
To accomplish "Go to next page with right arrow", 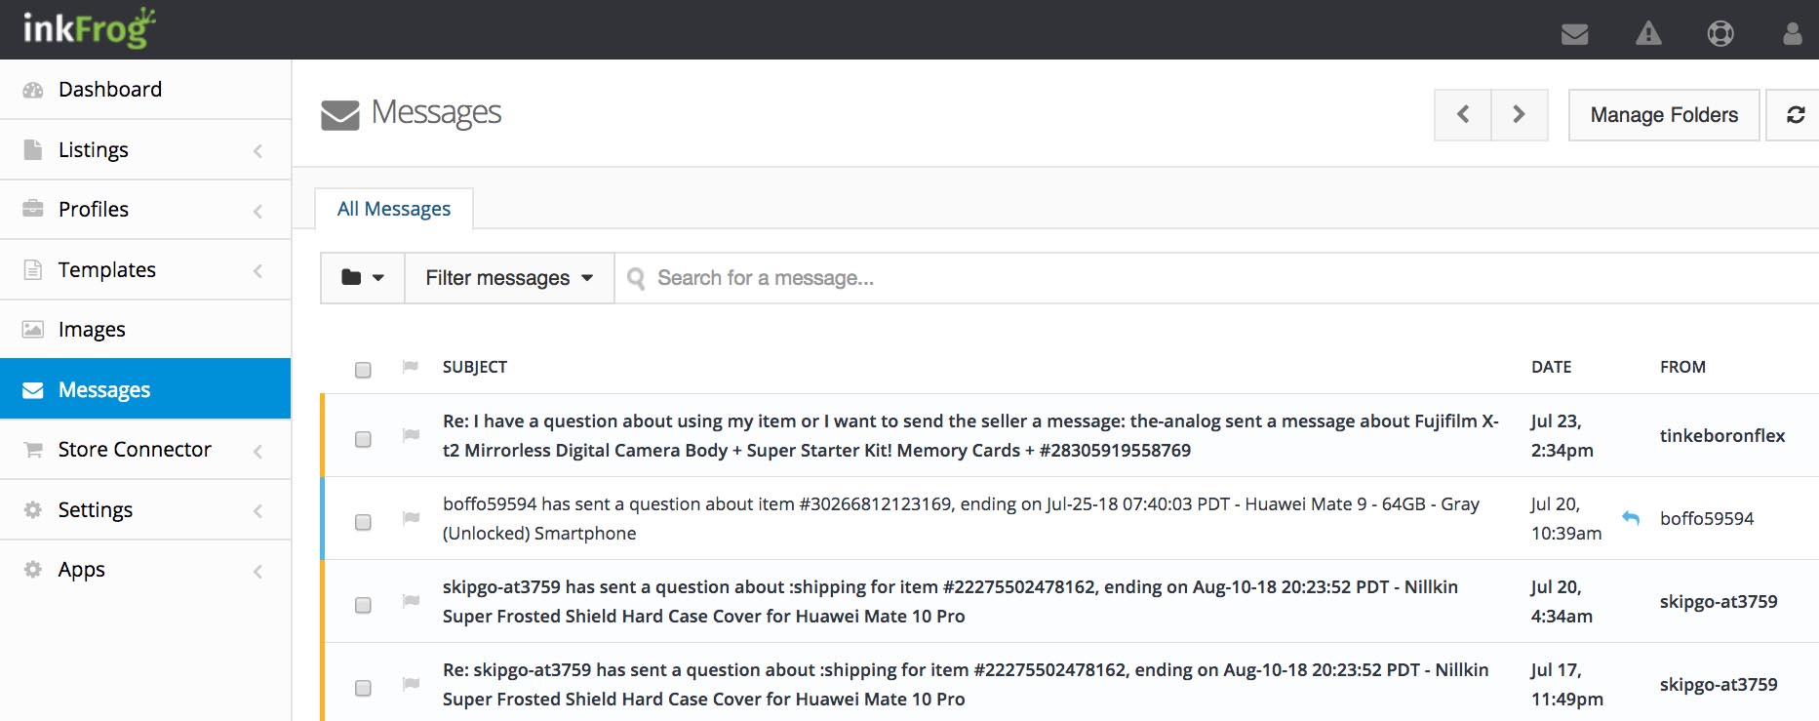I will pos(1520,115).
